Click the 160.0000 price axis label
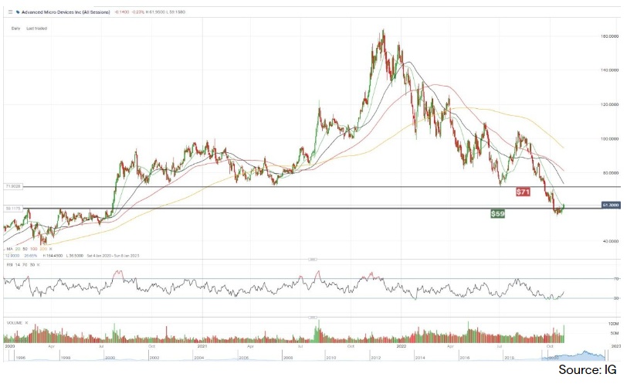Viewport: 627px width, 384px height. [x=609, y=36]
